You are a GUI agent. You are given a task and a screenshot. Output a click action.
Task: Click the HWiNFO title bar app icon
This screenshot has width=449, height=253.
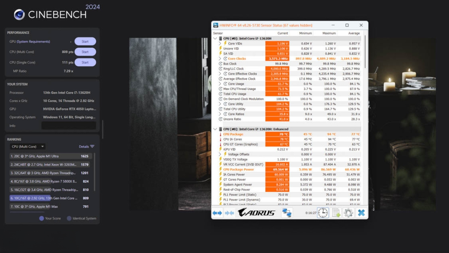pos(216,25)
